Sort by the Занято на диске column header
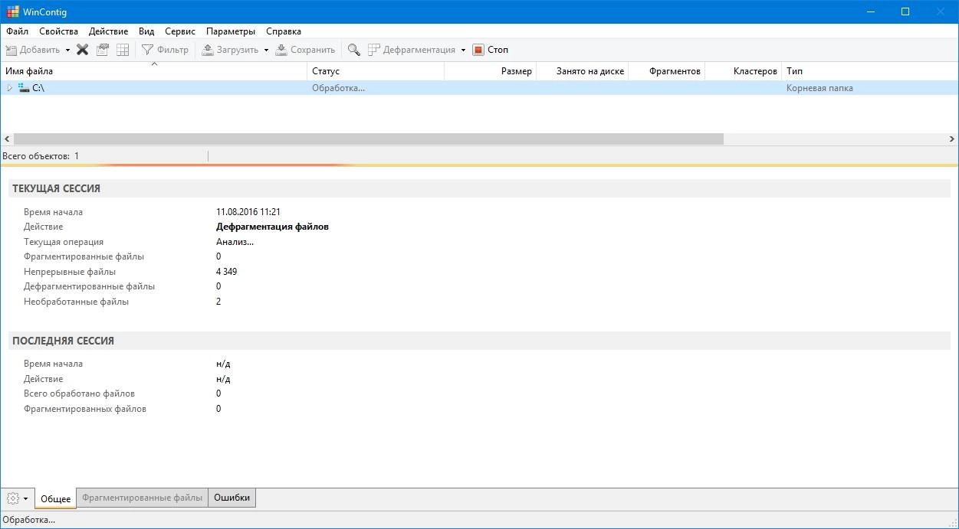 point(583,71)
